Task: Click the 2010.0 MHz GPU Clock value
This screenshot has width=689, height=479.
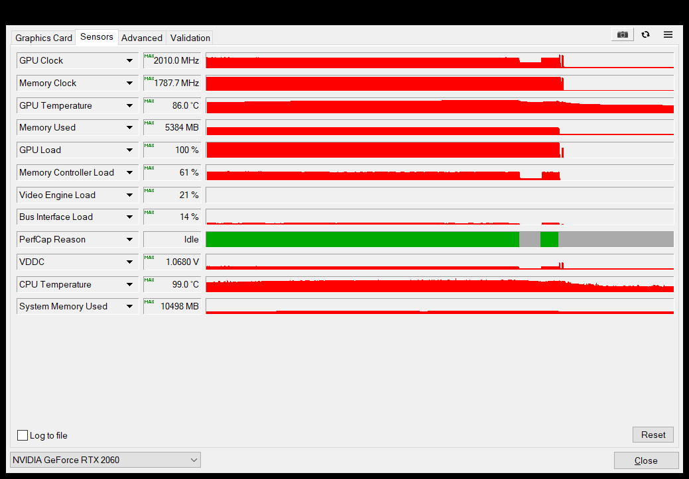Action: point(172,60)
